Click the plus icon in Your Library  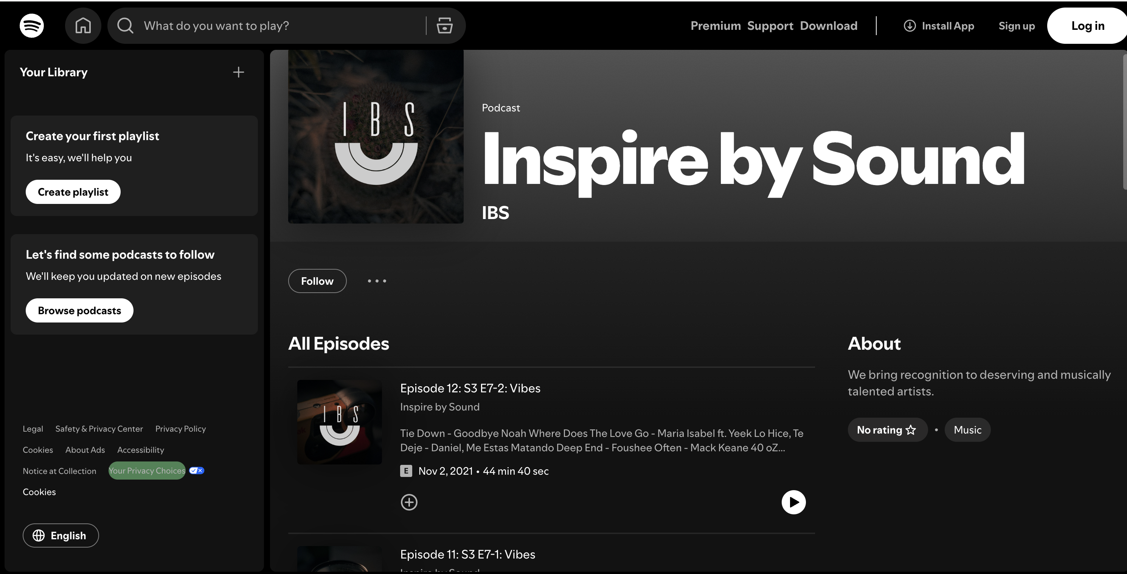[238, 72]
